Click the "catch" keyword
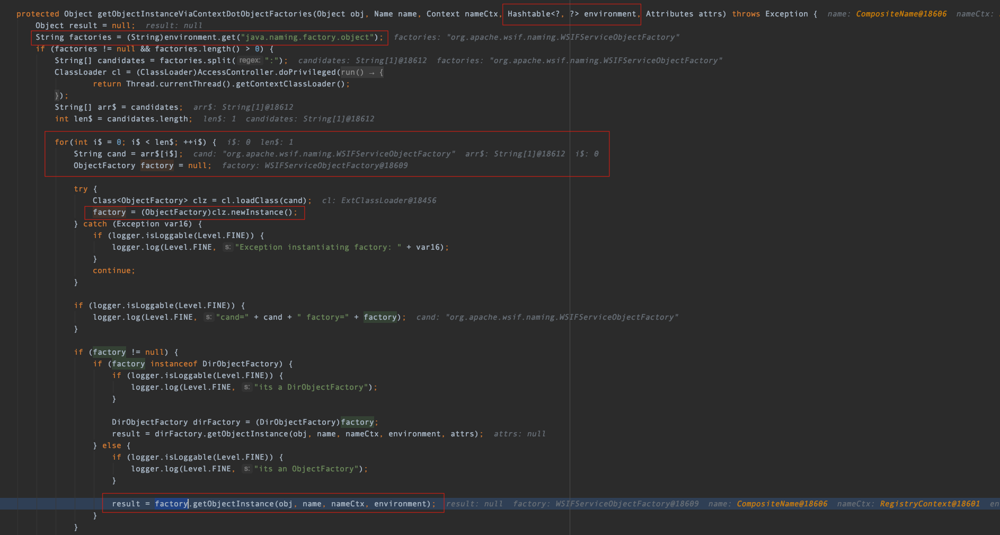The height and width of the screenshot is (535, 1000). click(x=95, y=224)
